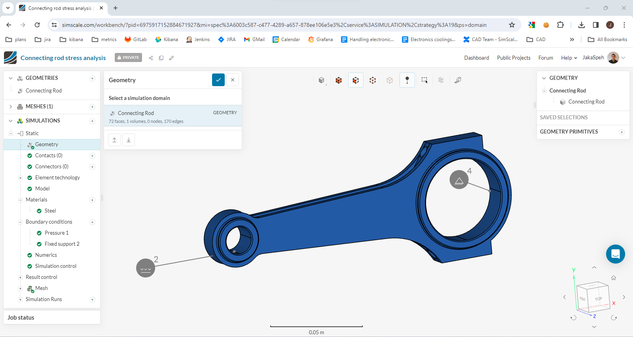Toggle the boundary condition pin display
633x337 pixels.
click(x=407, y=80)
